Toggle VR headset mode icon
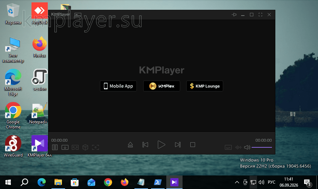The width and height of the screenshot is (318, 189). [75, 147]
